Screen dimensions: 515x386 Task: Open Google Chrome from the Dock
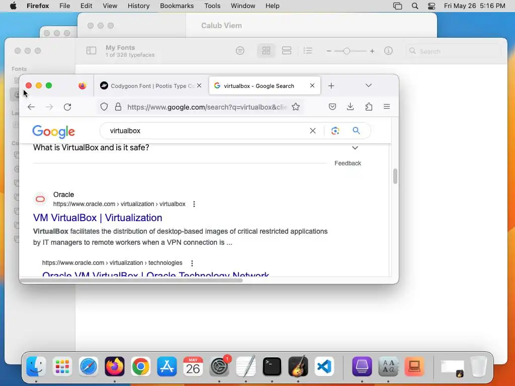(x=141, y=366)
